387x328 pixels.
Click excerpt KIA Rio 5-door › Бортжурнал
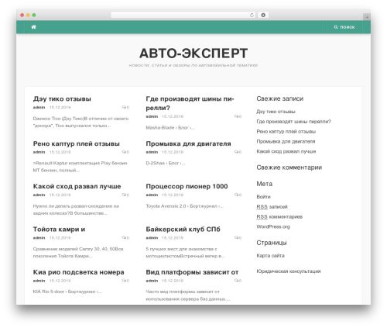point(67,292)
